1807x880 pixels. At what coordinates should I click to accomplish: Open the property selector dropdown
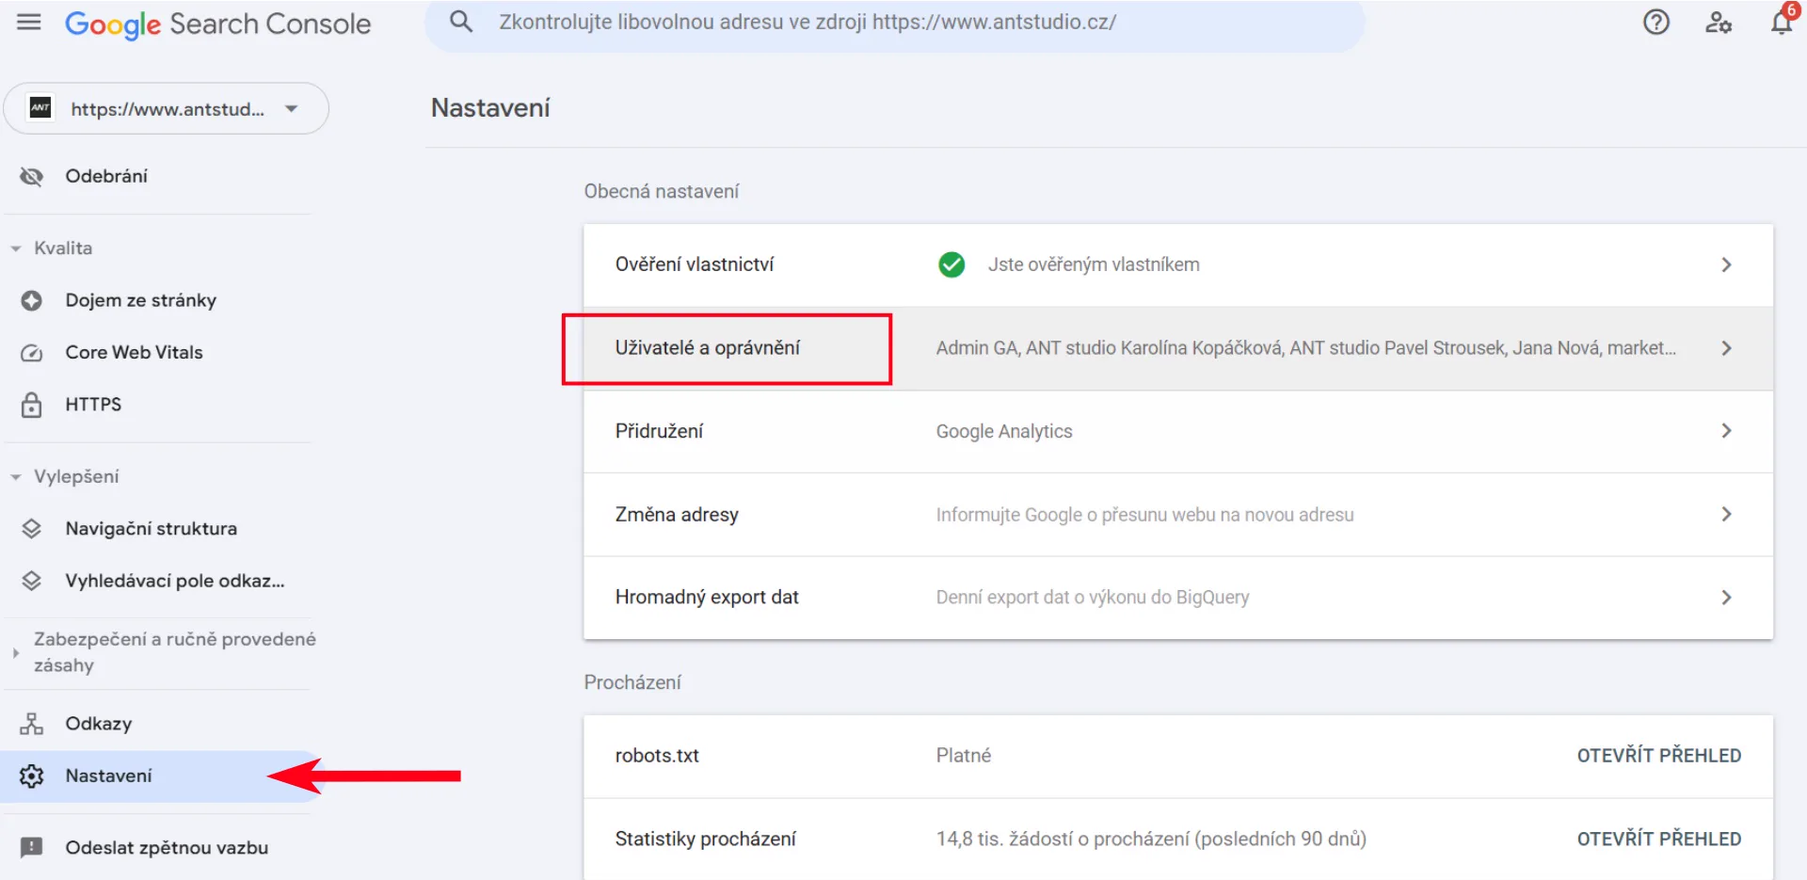pos(167,108)
